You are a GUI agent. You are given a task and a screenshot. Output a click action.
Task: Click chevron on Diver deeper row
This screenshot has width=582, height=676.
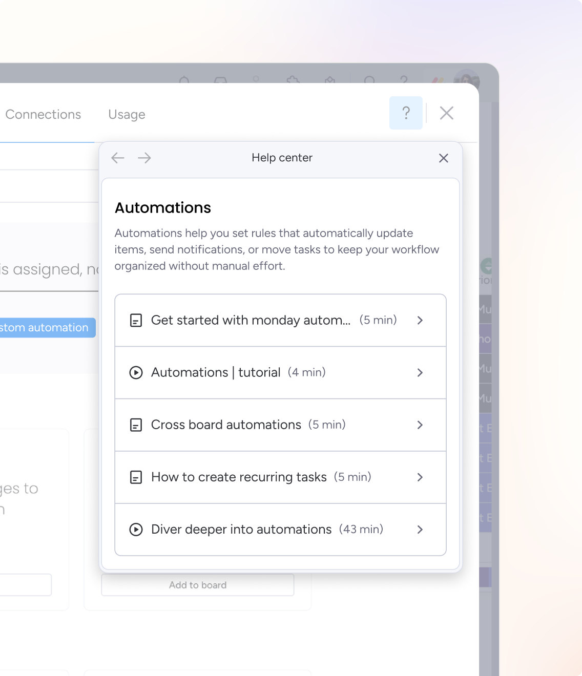(x=420, y=530)
